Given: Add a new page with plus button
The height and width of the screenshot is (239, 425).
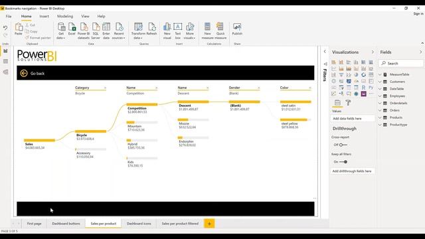Looking at the screenshot, I should pyautogui.click(x=209, y=224).
